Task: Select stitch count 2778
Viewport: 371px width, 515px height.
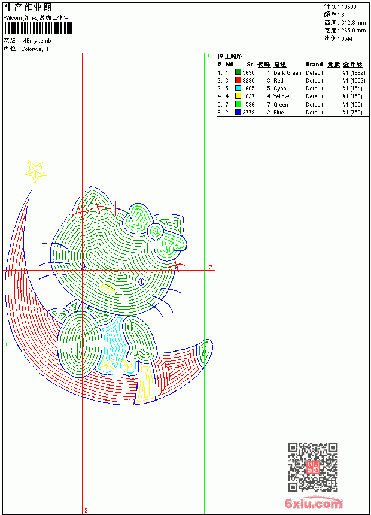Action: [248, 113]
